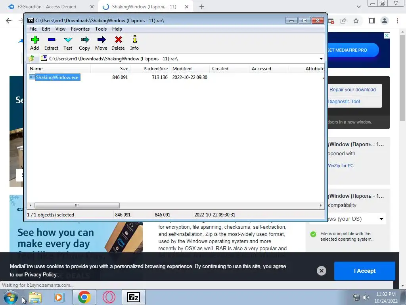This screenshot has width=406, height=305.
Task: Sort by the Size column header
Action: pyautogui.click(x=110, y=69)
